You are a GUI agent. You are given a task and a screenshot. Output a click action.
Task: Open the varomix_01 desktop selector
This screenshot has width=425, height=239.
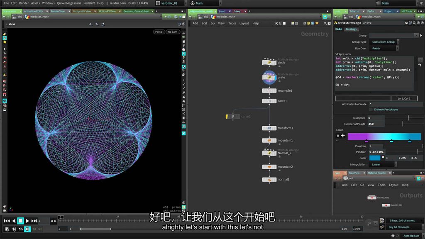171,3
